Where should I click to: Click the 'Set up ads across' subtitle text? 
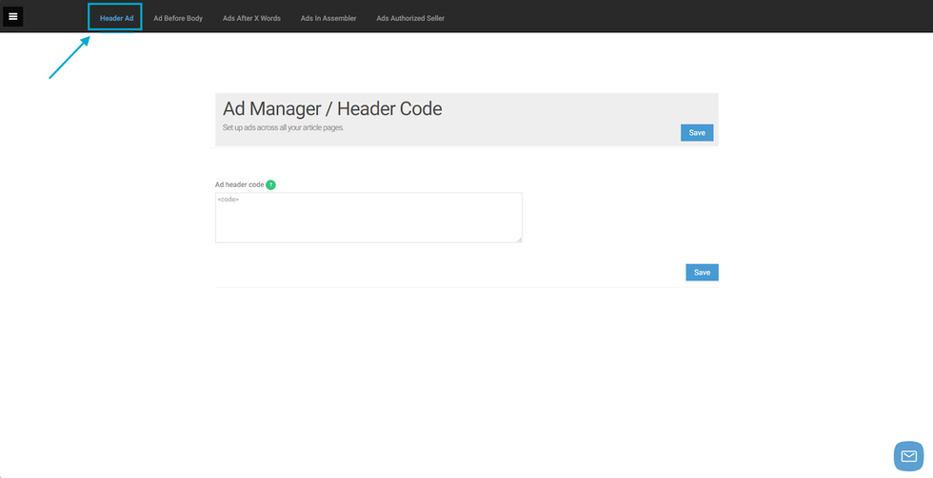[283, 127]
